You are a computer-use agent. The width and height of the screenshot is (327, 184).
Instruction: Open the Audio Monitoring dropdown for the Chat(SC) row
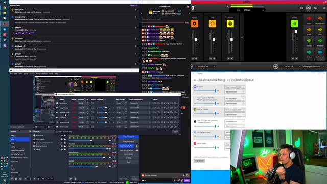(x=139, y=117)
